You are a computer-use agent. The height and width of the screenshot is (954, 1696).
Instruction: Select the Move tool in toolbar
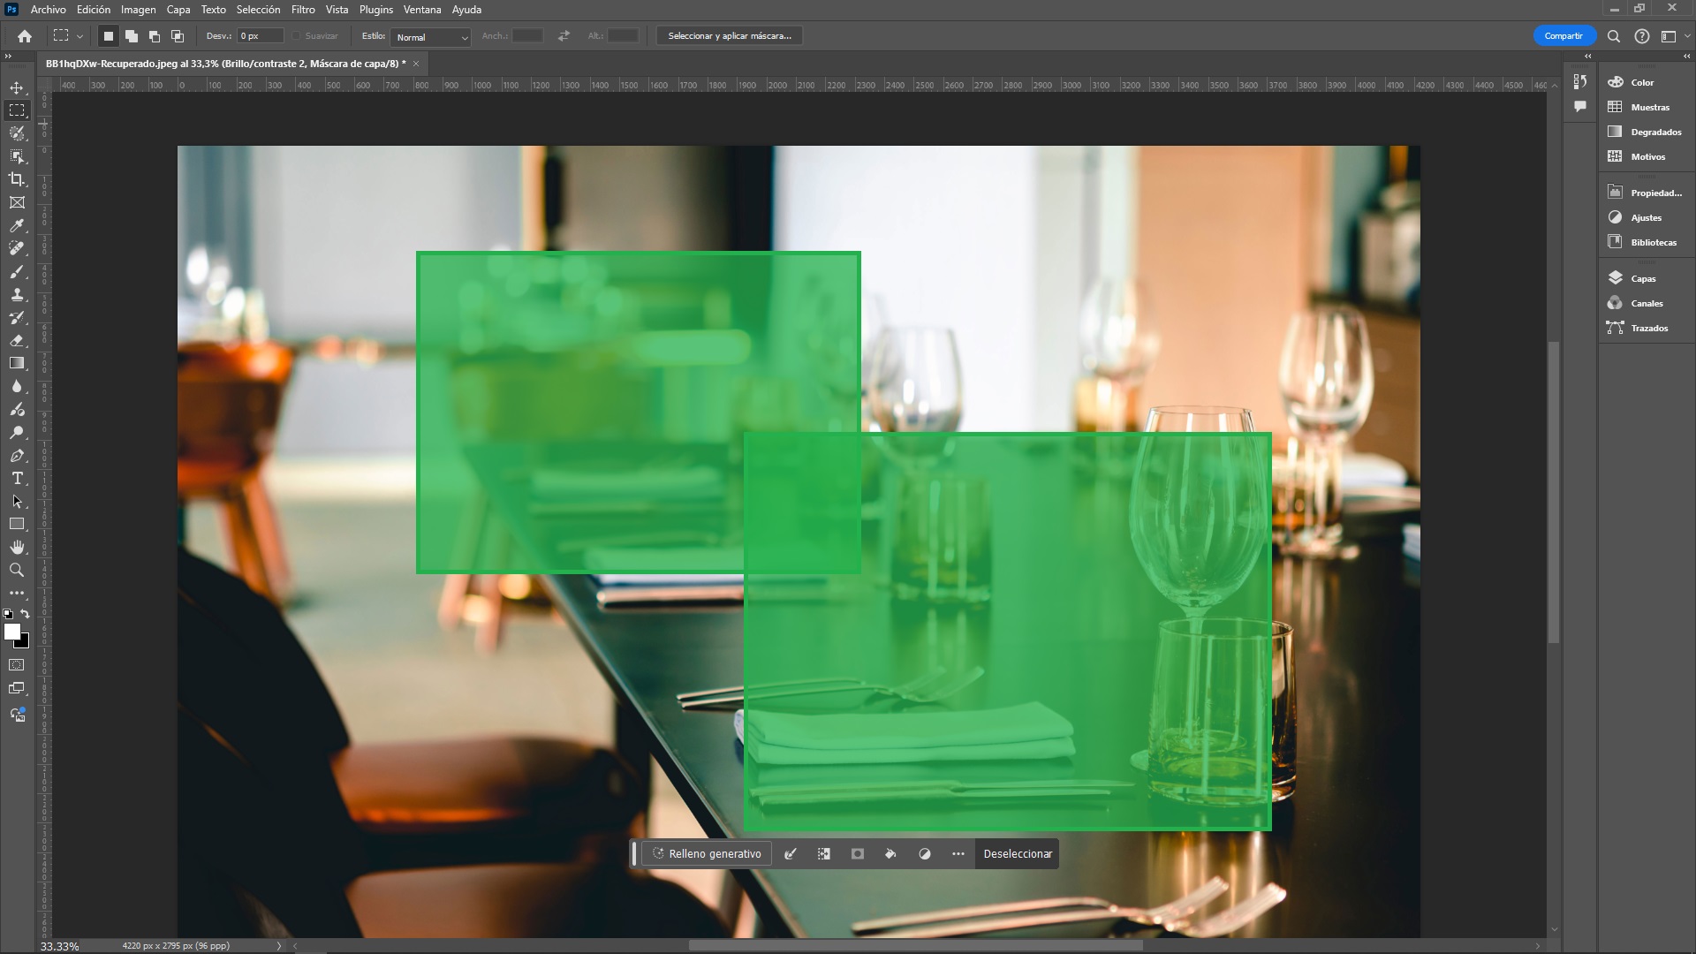[x=18, y=87]
